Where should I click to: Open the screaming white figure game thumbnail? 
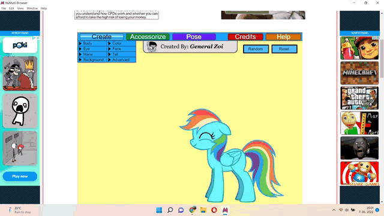point(20,111)
